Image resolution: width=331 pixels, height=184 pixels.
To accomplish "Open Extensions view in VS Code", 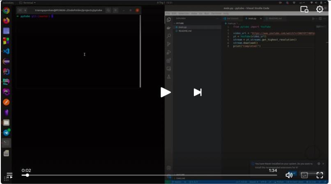I will 169,61.
